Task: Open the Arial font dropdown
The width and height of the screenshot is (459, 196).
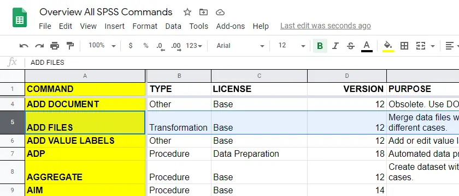Action: pos(240,46)
